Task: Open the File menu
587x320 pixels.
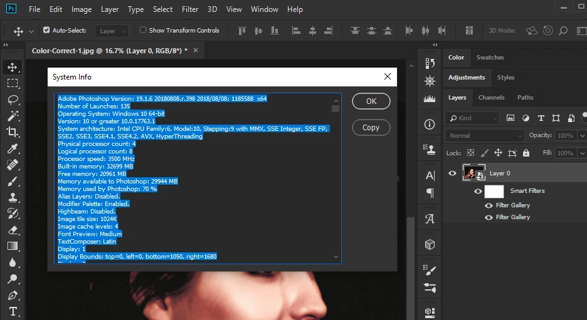Action: (x=34, y=9)
